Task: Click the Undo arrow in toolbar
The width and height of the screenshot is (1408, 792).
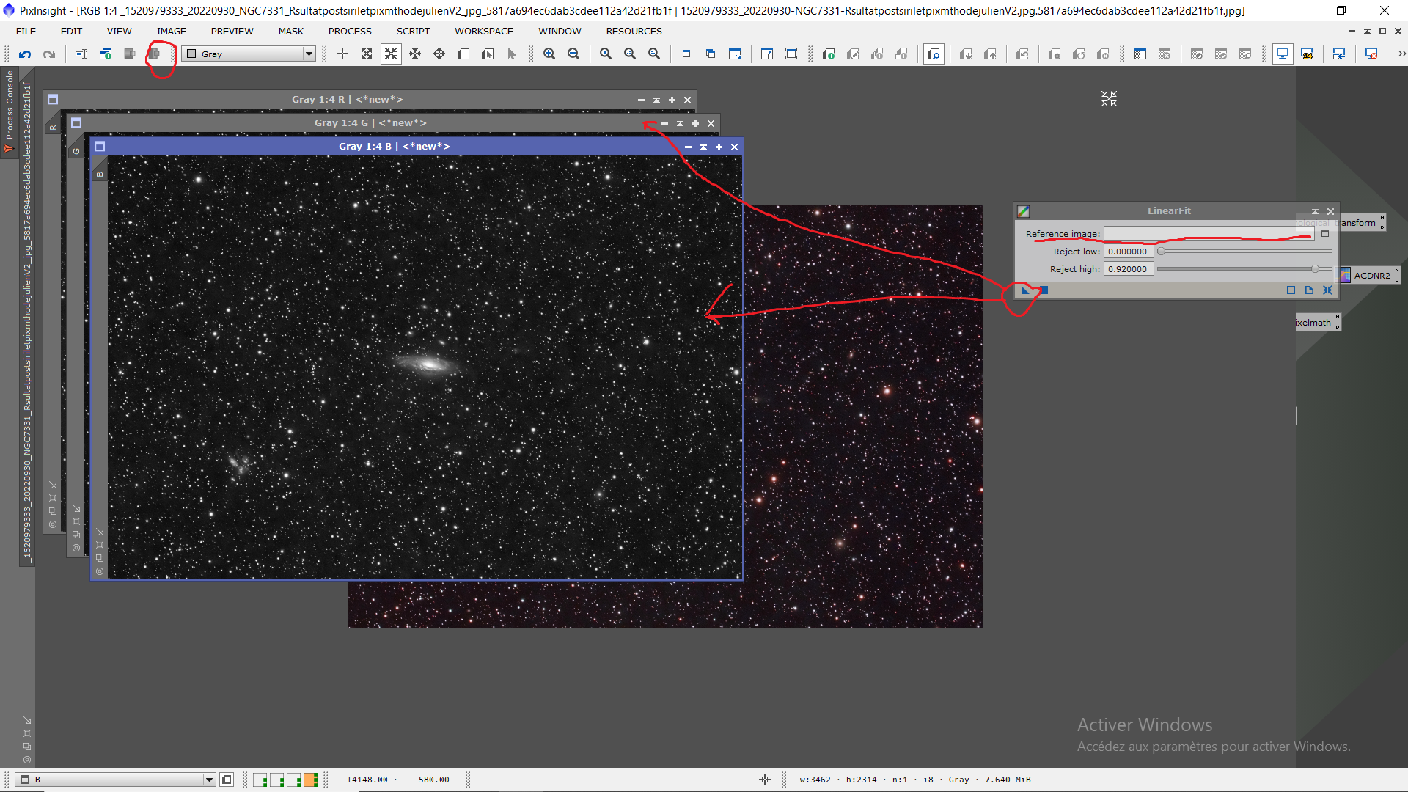Action: (25, 54)
